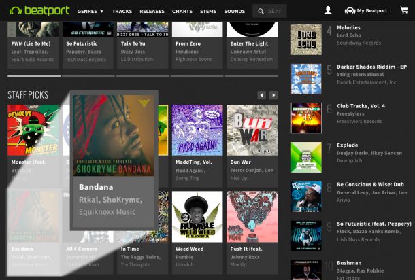Open Irish Moss Records chart label

tap(358, 239)
